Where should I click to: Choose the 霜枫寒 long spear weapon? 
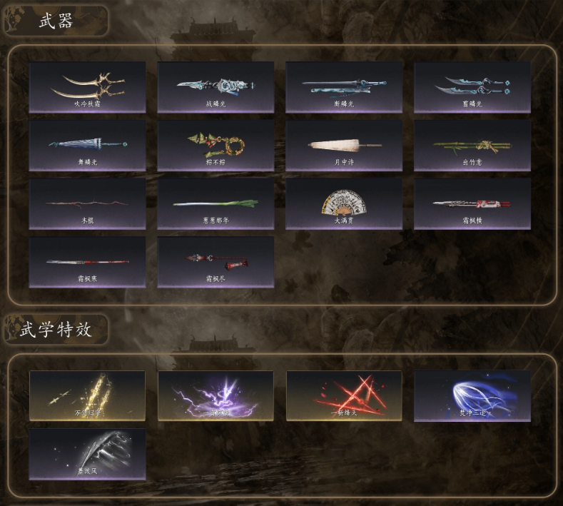pyautogui.click(x=87, y=262)
